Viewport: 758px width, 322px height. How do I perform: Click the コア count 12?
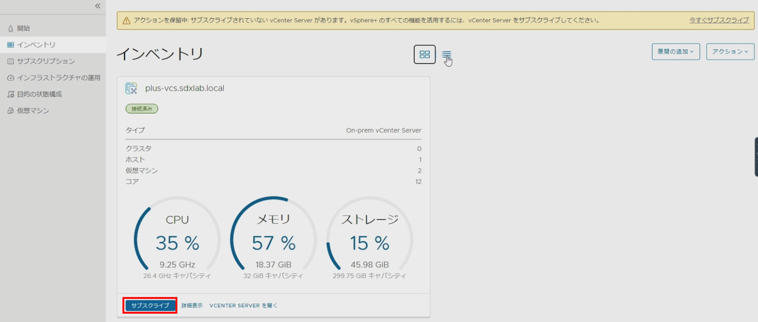point(418,182)
